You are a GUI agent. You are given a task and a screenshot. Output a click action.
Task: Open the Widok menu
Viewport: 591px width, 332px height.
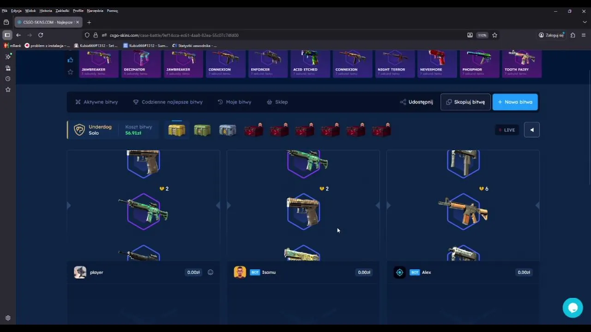(30, 11)
